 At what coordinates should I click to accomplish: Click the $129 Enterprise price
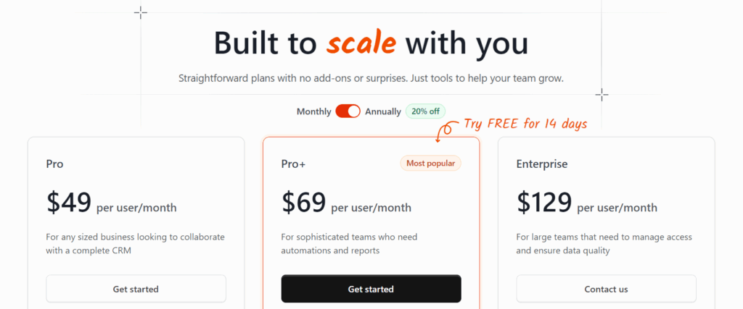[x=544, y=203]
